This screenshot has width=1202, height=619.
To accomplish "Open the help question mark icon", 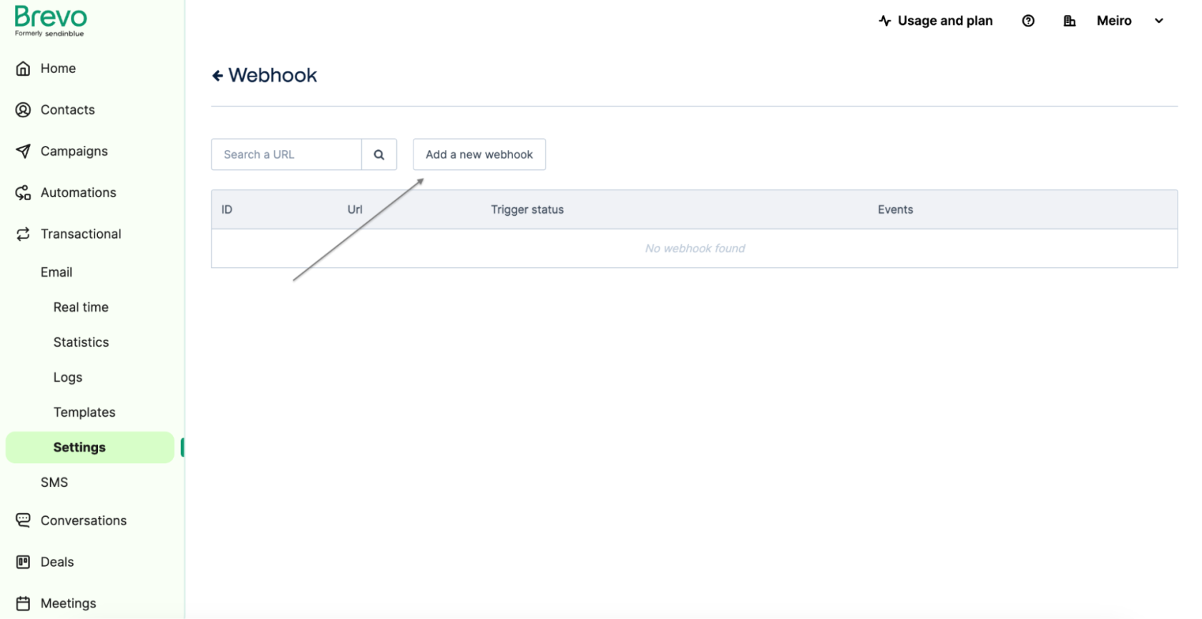I will 1028,21.
